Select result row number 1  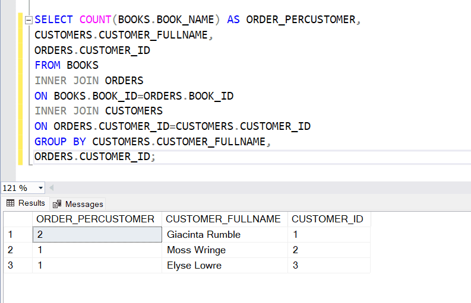tap(18, 234)
